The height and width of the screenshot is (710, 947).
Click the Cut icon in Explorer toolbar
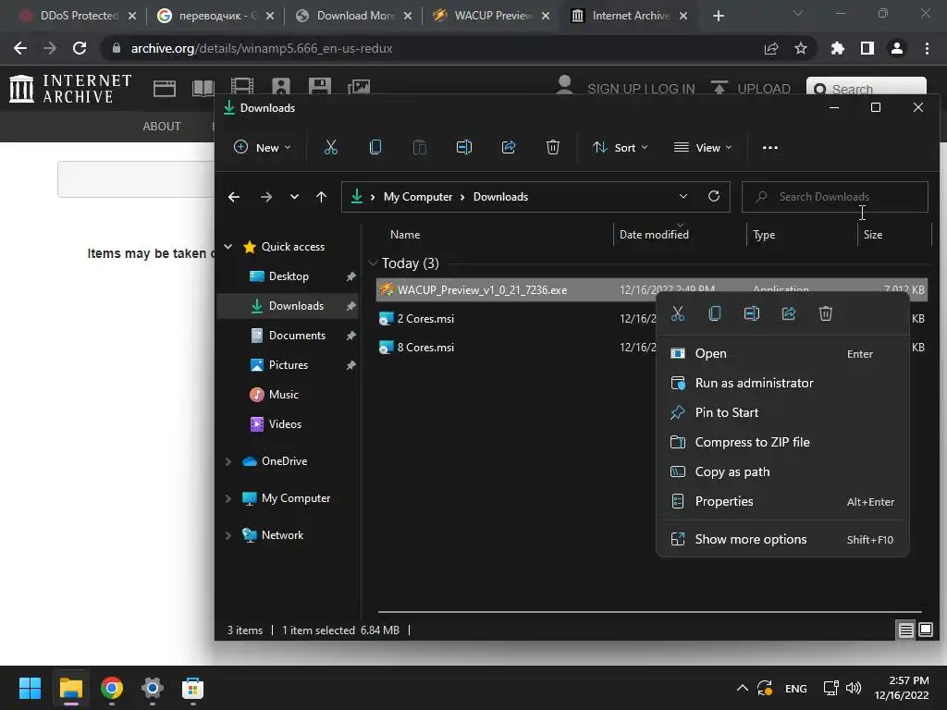(x=330, y=147)
